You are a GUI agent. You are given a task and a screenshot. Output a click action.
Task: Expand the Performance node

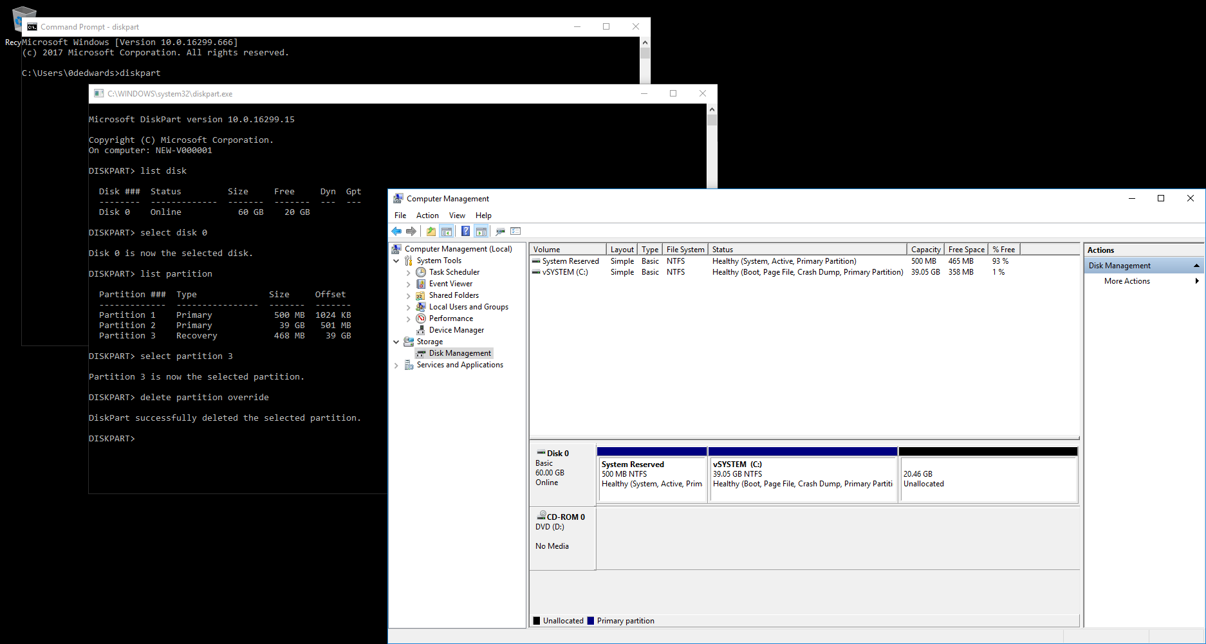click(x=408, y=318)
